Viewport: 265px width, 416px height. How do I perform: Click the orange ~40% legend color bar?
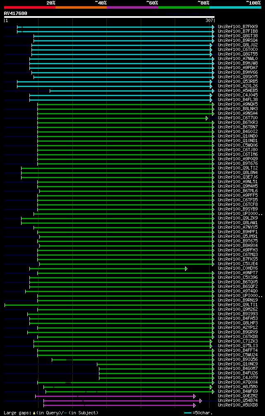coord(81,7)
